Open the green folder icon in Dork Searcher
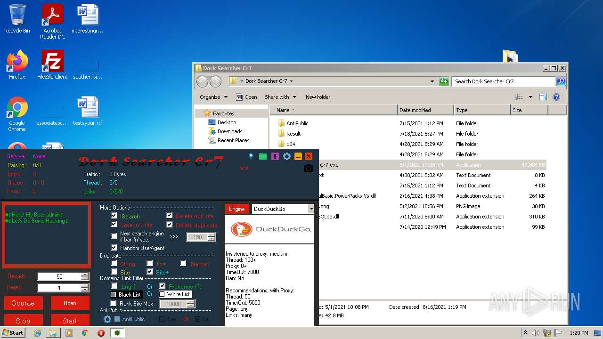603x339 pixels. 263,156
